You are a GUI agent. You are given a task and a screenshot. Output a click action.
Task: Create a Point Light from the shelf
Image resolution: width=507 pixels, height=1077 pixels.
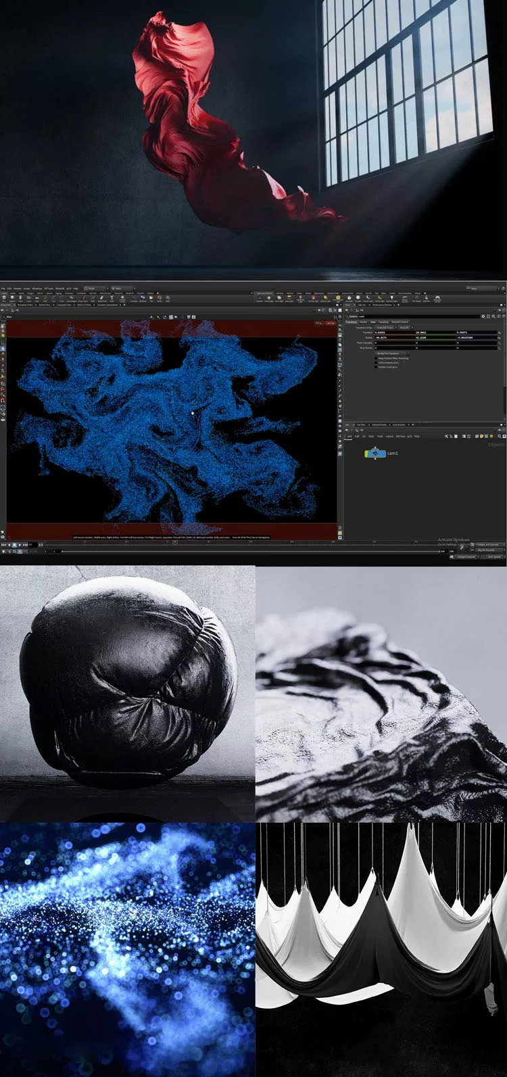(x=269, y=298)
